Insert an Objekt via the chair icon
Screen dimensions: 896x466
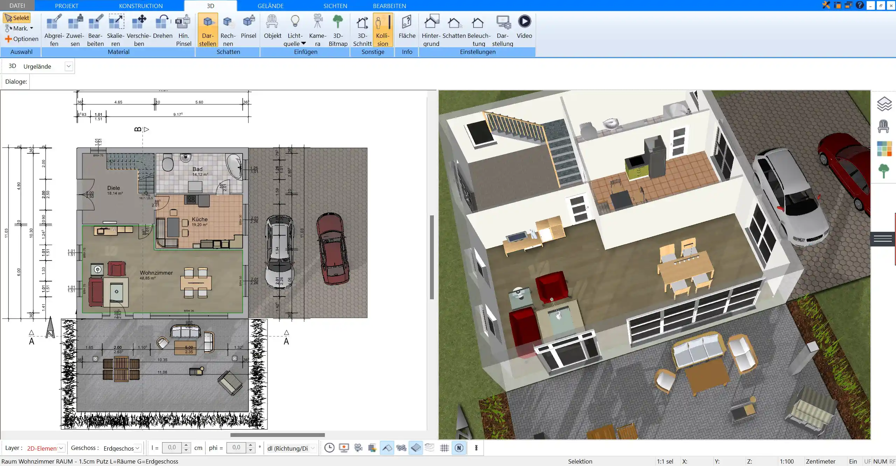(272, 27)
